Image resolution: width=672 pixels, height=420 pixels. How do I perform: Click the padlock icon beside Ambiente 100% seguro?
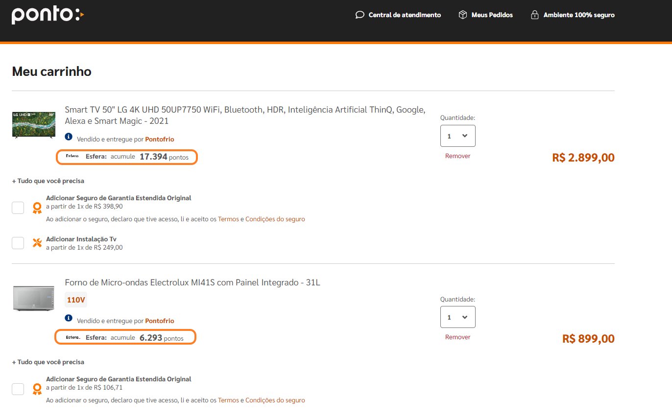pyautogui.click(x=535, y=15)
